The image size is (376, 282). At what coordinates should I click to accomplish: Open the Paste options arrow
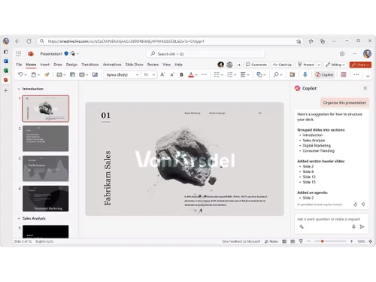tap(38, 74)
